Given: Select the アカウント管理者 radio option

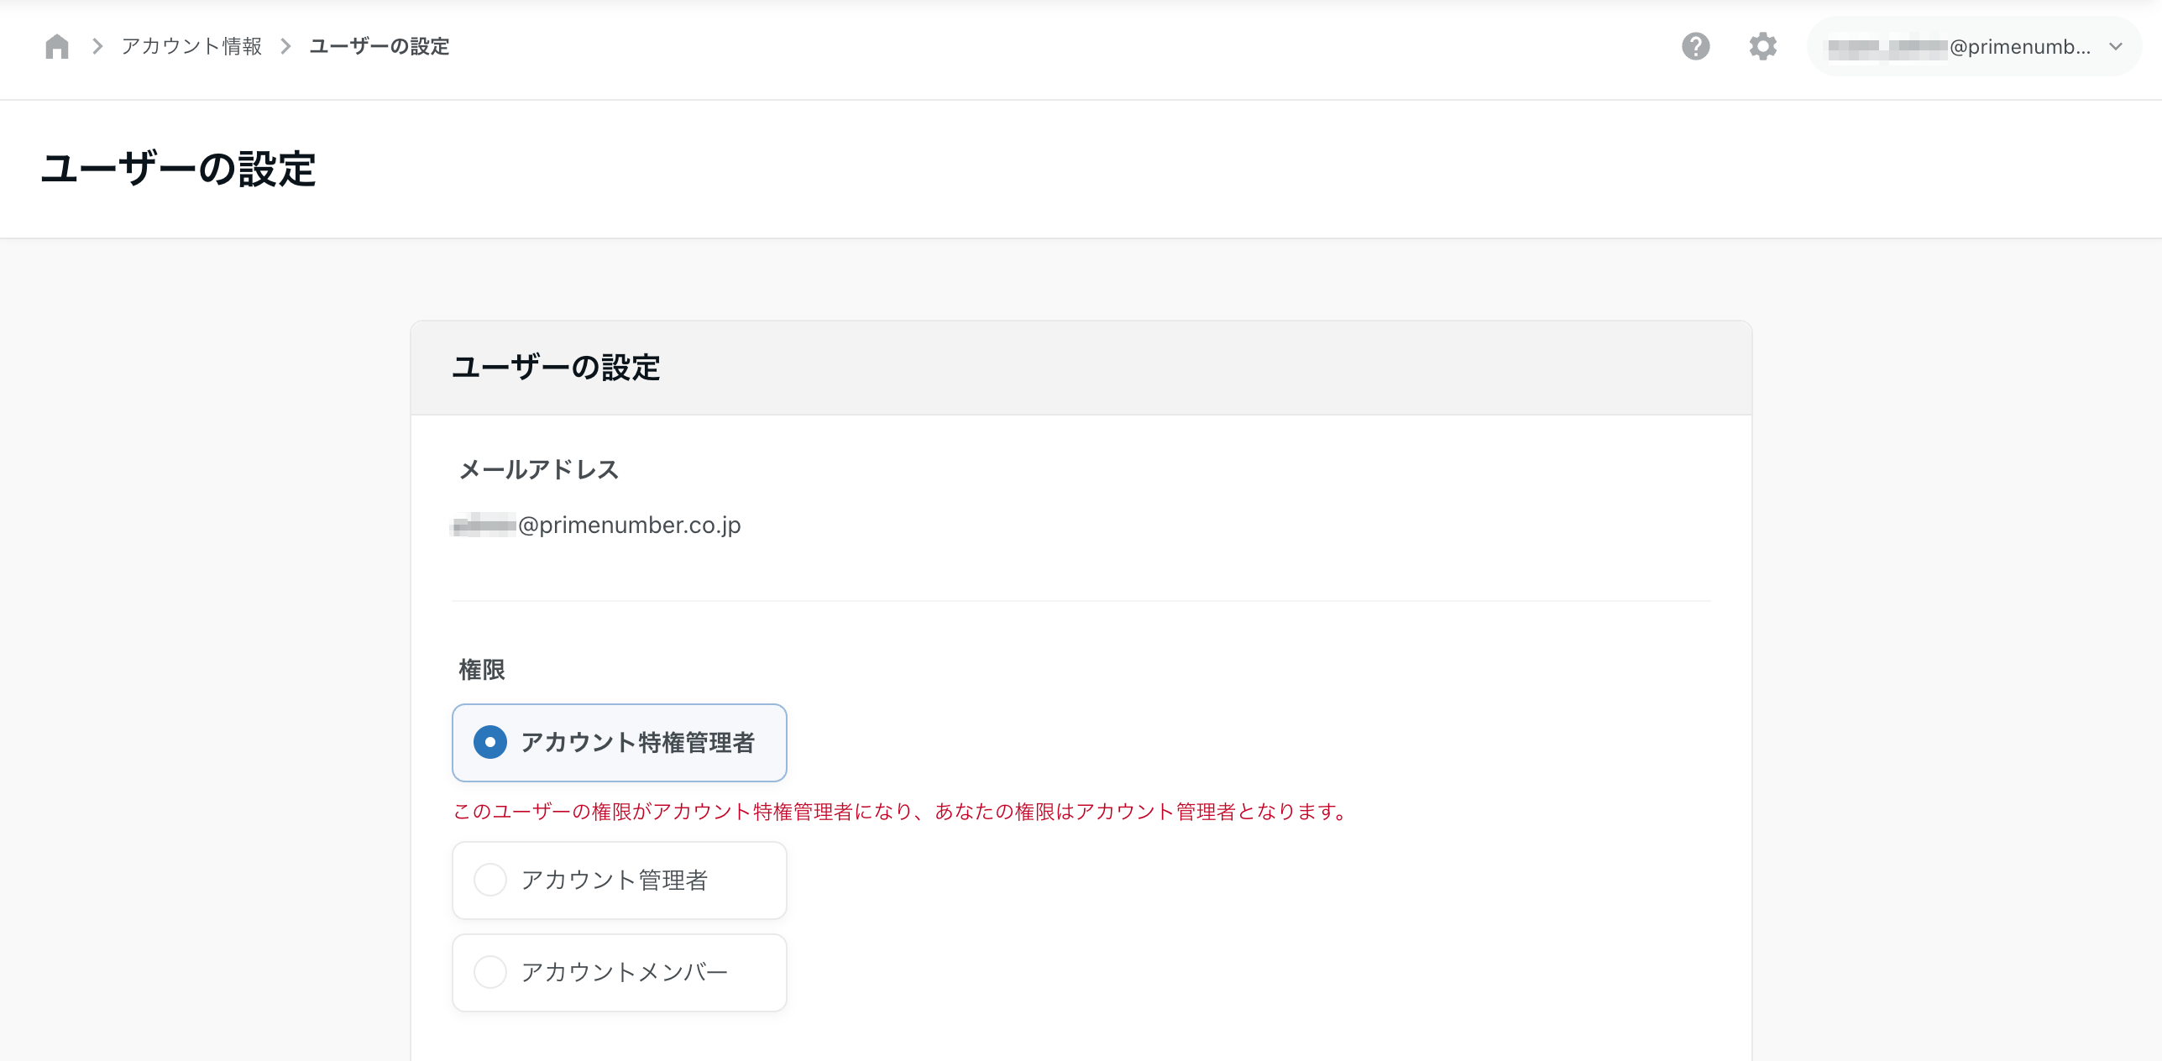Looking at the screenshot, I should pyautogui.click(x=619, y=881).
